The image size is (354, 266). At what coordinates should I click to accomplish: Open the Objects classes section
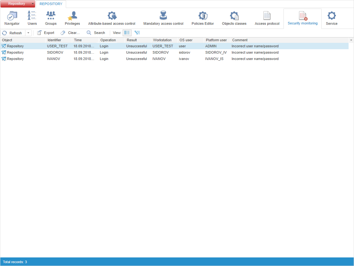click(x=234, y=18)
